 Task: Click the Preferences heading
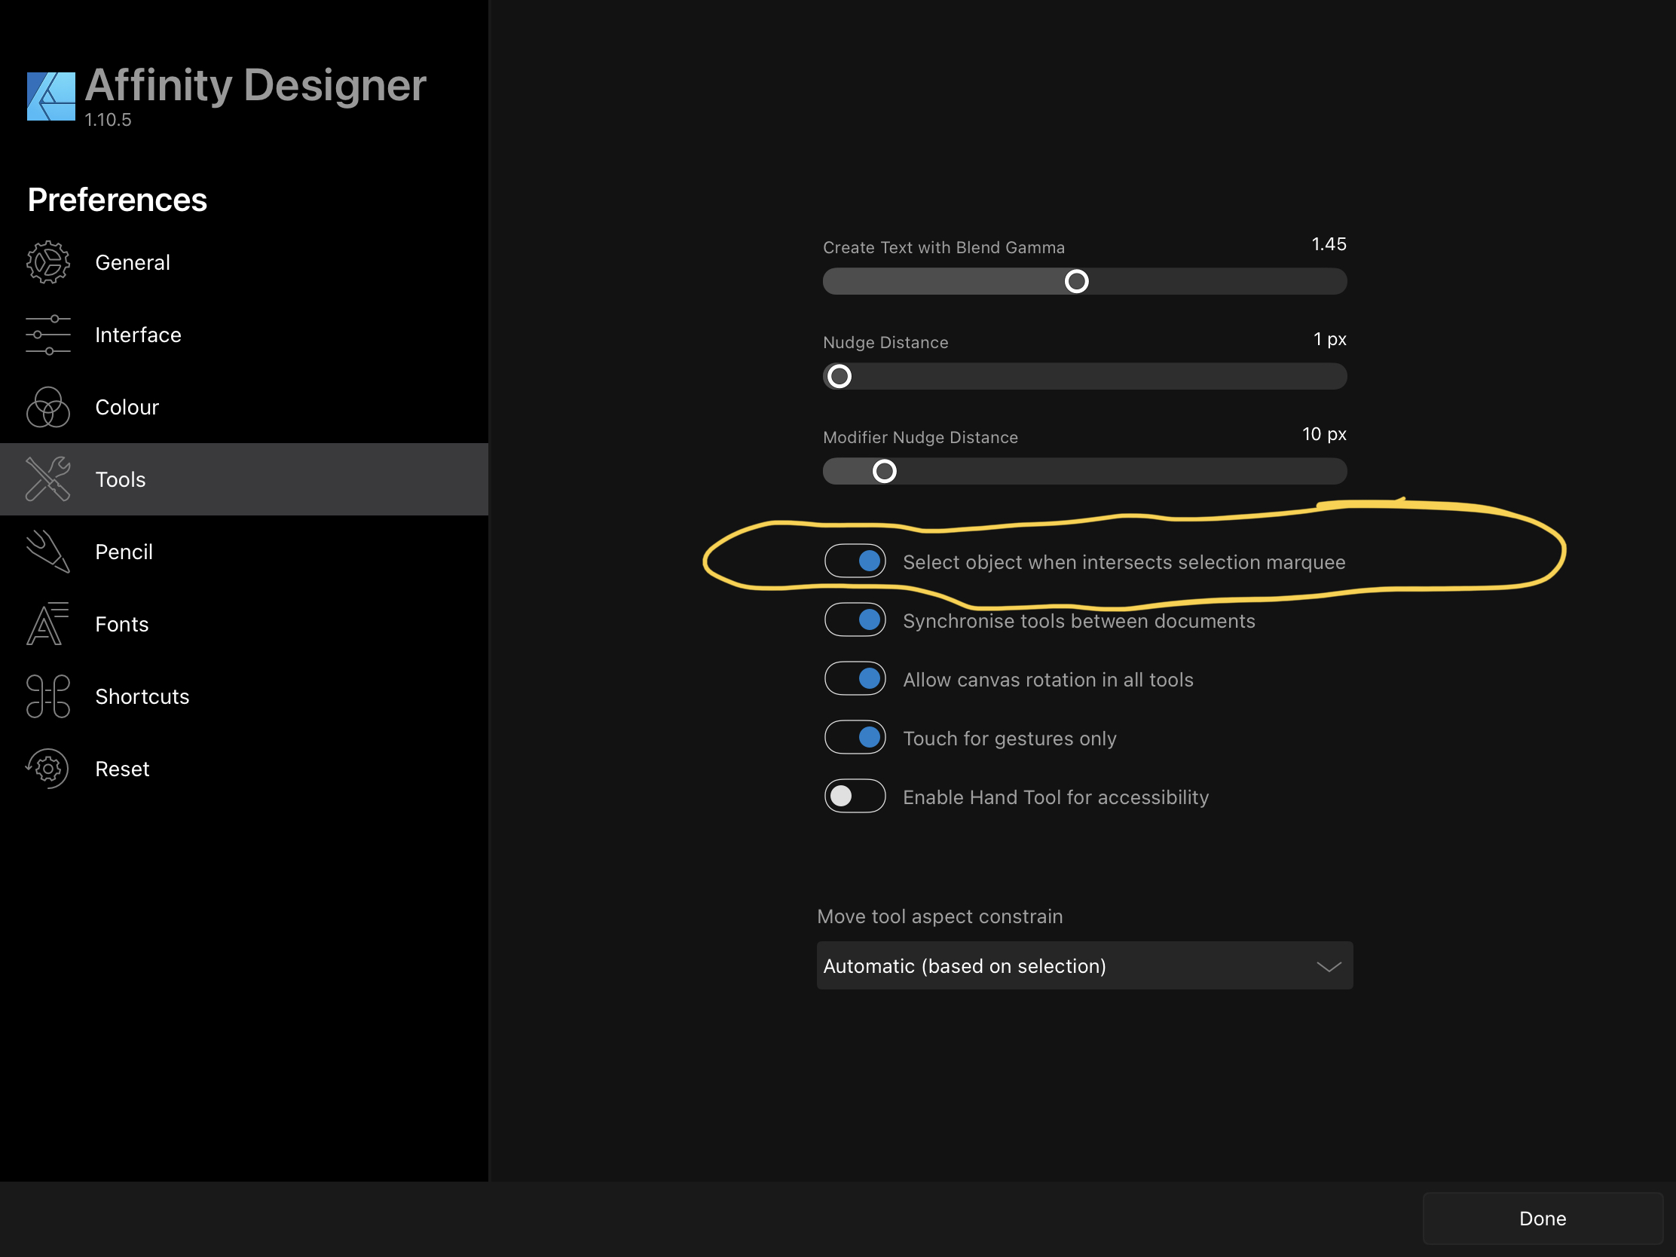(118, 200)
